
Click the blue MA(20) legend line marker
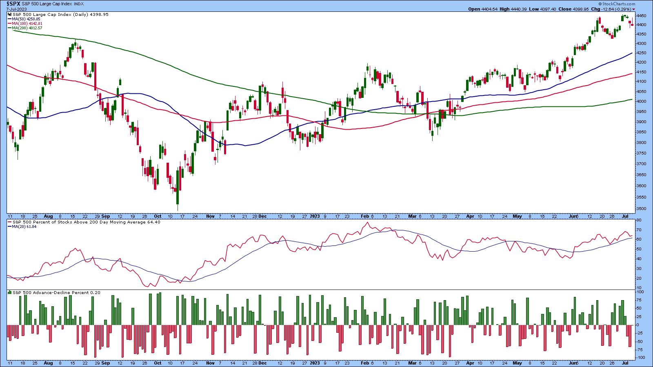(9, 227)
